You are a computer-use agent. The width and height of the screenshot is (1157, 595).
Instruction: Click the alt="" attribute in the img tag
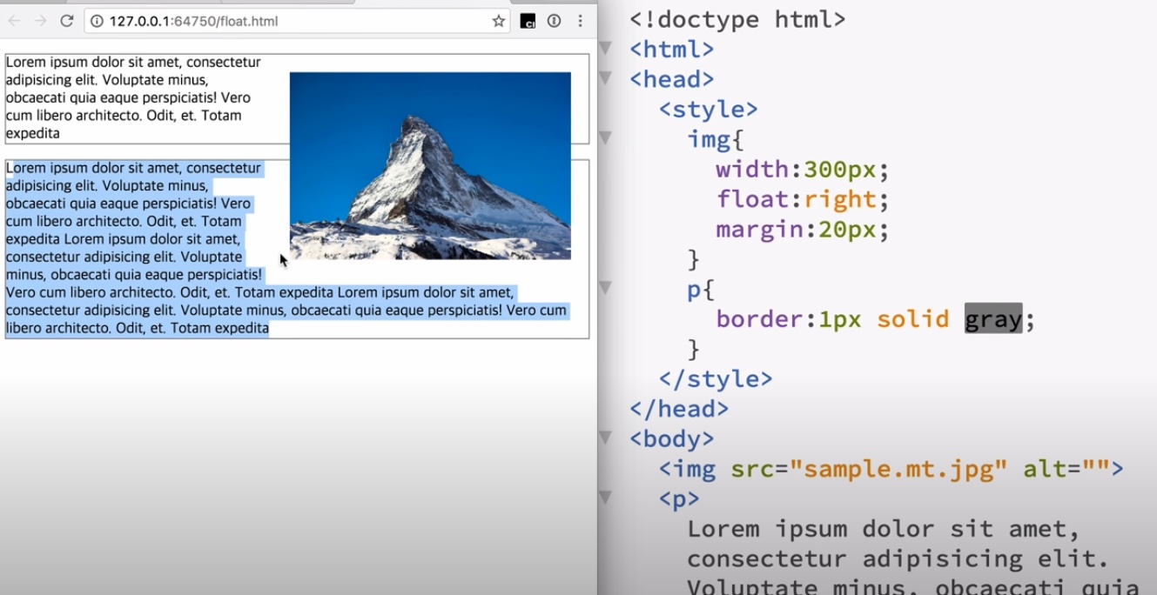pyautogui.click(x=1066, y=469)
